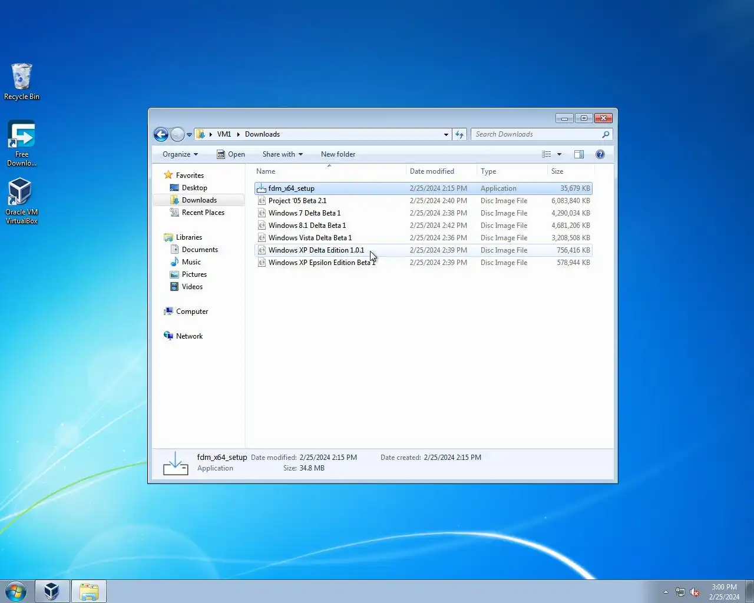Select Downloads in the navigation pane
The image size is (754, 603).
tap(199, 200)
